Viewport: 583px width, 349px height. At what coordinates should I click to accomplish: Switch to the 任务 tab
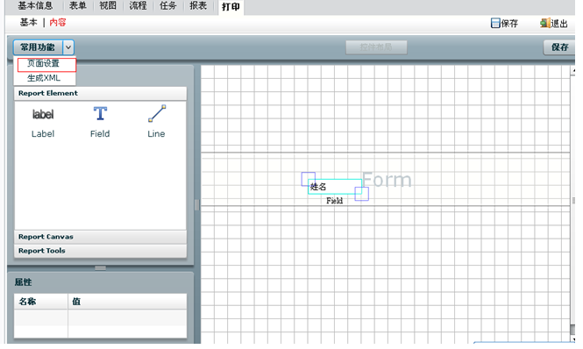pos(167,5)
